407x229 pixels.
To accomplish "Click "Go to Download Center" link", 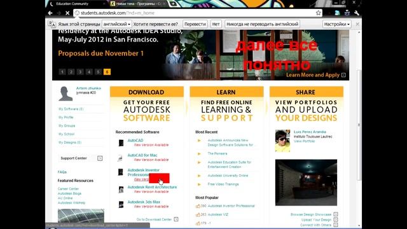I will point(154,219).
